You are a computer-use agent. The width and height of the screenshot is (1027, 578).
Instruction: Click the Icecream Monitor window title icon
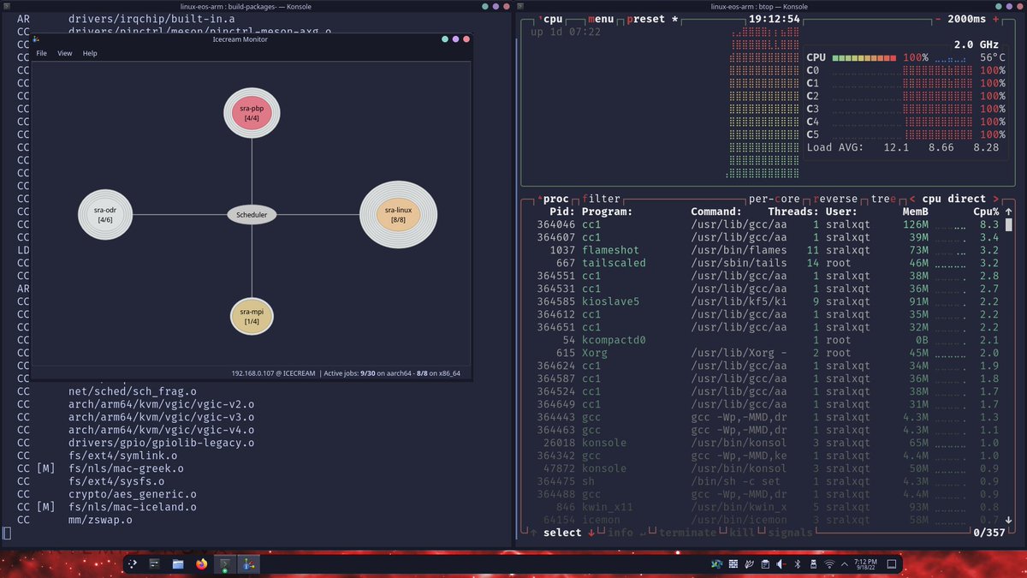coord(36,39)
